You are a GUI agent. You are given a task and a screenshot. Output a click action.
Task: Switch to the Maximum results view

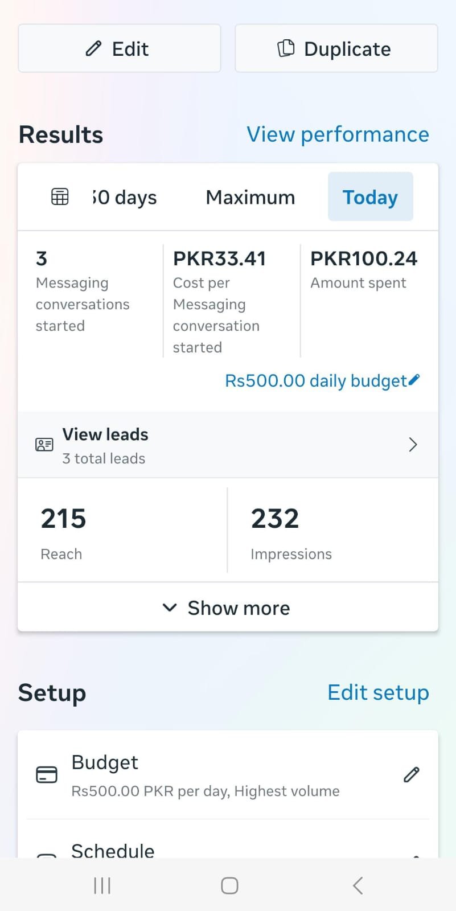250,197
